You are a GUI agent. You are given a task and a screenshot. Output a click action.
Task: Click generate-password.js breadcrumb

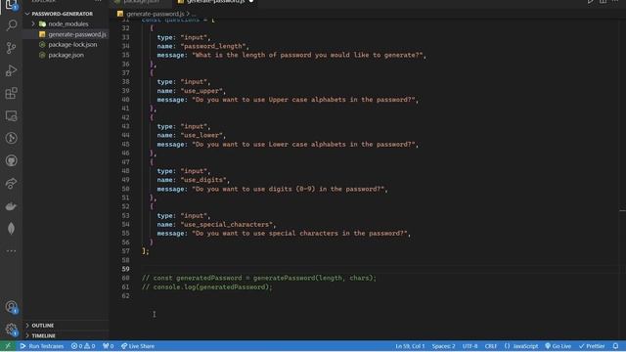[x=155, y=14]
